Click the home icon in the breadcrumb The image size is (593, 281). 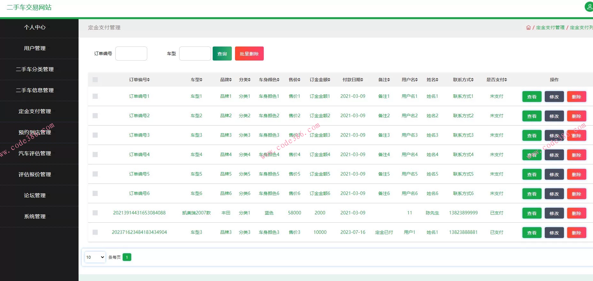[x=528, y=28]
